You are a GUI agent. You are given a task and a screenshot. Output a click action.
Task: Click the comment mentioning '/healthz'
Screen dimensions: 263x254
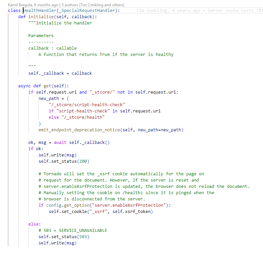(126, 193)
